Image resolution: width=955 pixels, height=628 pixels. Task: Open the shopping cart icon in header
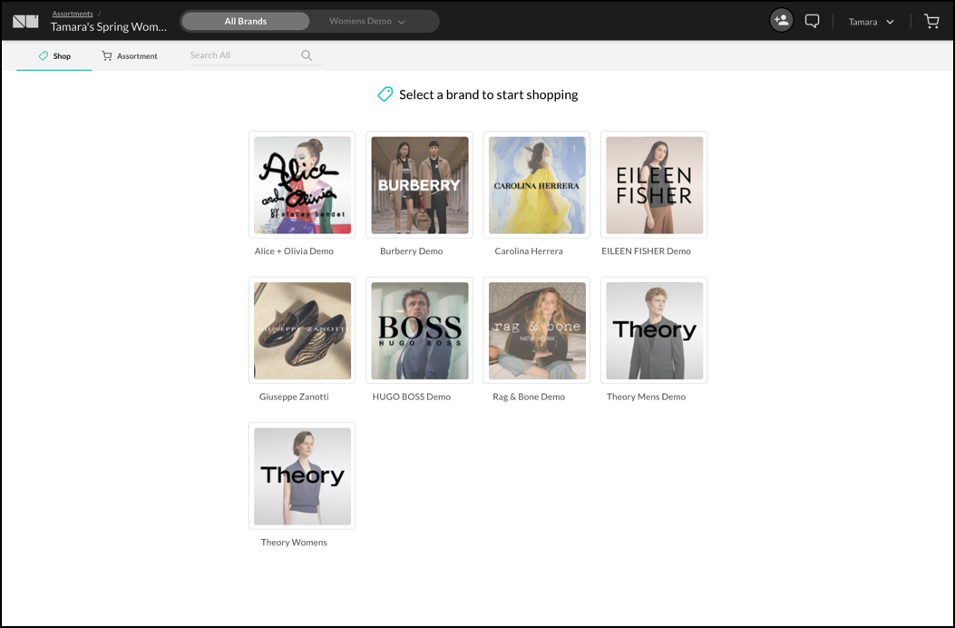click(931, 22)
